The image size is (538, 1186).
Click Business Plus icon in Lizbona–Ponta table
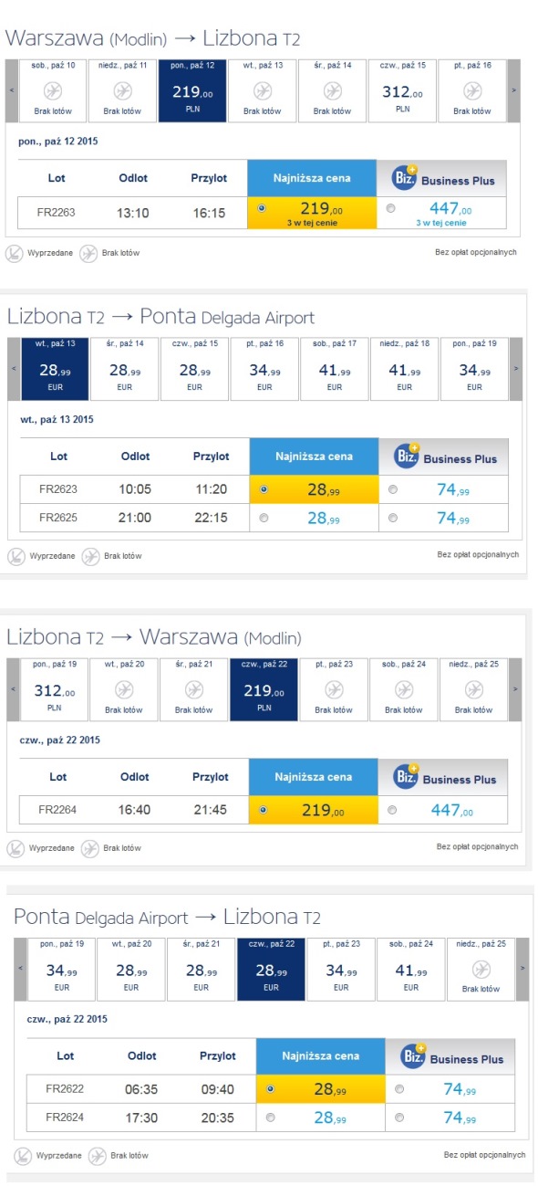[x=406, y=455]
